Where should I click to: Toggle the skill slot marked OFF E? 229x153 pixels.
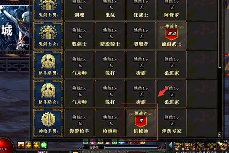point(200,146)
